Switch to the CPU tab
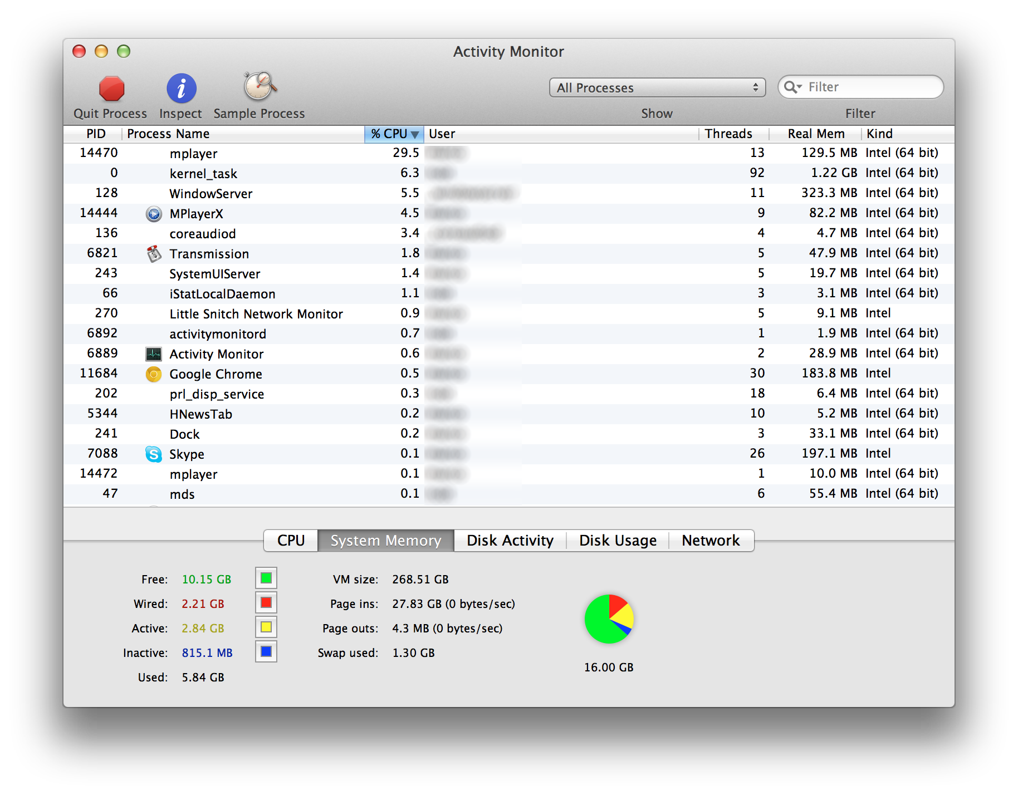Viewport: 1018px width, 795px height. [291, 541]
